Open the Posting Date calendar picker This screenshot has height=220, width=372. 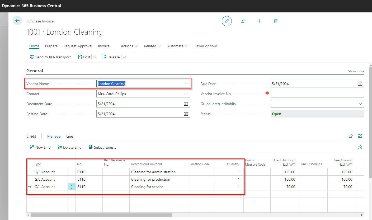coord(186,114)
